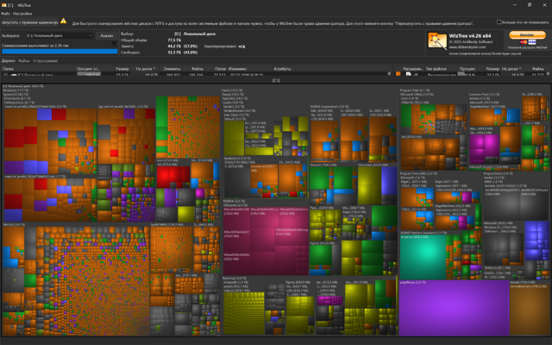Open the drive selection dropdown

coord(60,35)
